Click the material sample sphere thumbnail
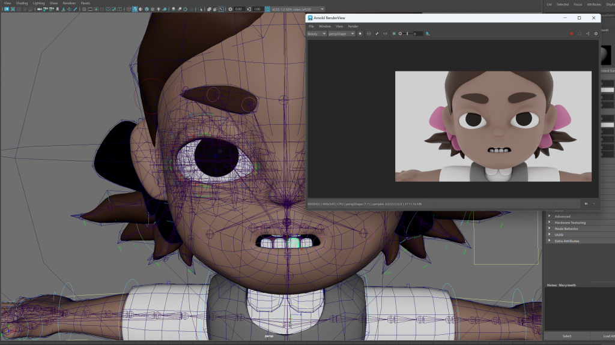Viewport: 615px width, 345px height. [607, 55]
